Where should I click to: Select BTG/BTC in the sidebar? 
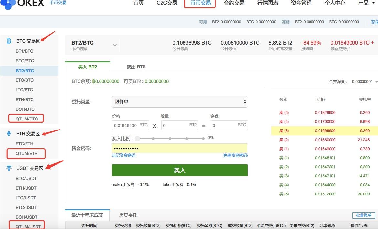pyautogui.click(x=25, y=61)
